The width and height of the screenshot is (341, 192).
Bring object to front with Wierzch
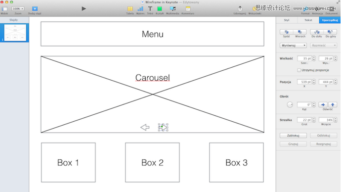300,32
